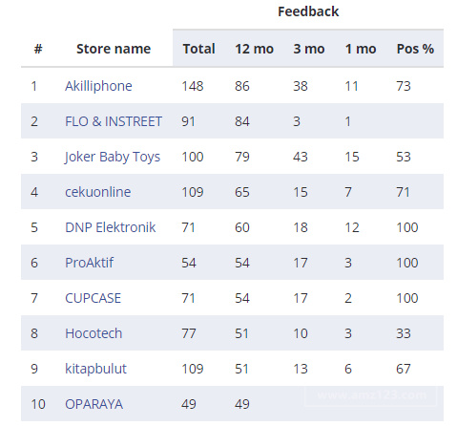
Task: Open the ProAktif store link
Action: [x=90, y=263]
